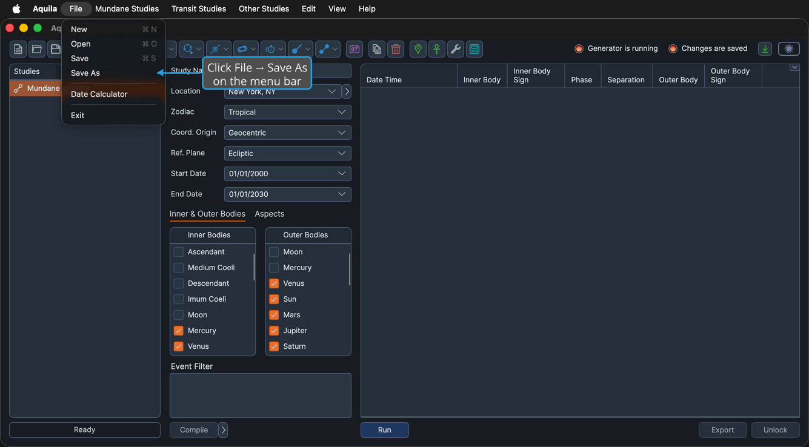The height and width of the screenshot is (447, 809).
Task: Check Moon in Outer Bodies list
Action: [274, 252]
